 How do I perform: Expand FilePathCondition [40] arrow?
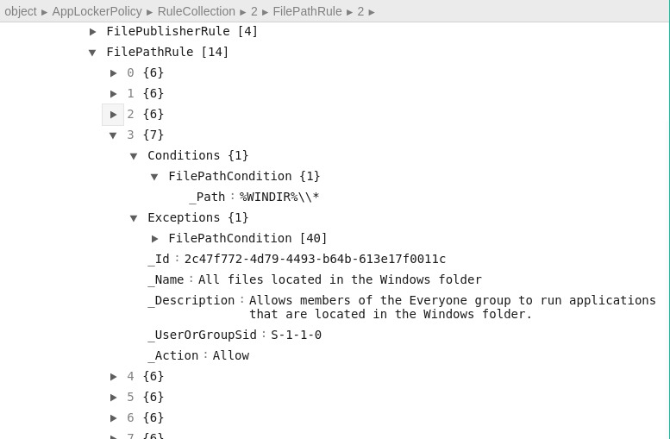coord(155,239)
